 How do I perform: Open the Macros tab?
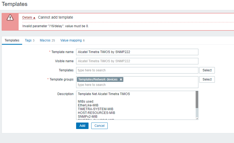47,40
